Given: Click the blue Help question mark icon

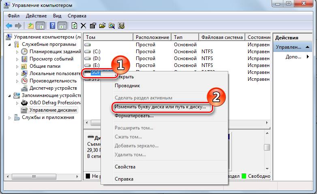Looking at the screenshot, I should click(53, 26).
